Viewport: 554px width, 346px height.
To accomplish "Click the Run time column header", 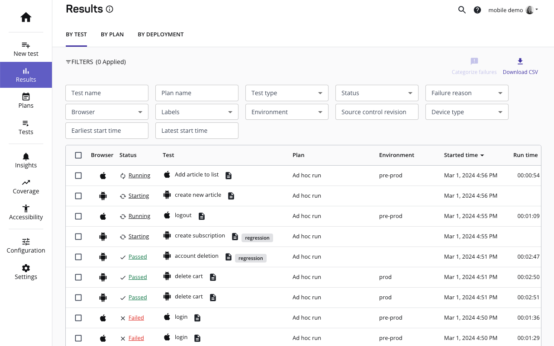I will (x=525, y=155).
